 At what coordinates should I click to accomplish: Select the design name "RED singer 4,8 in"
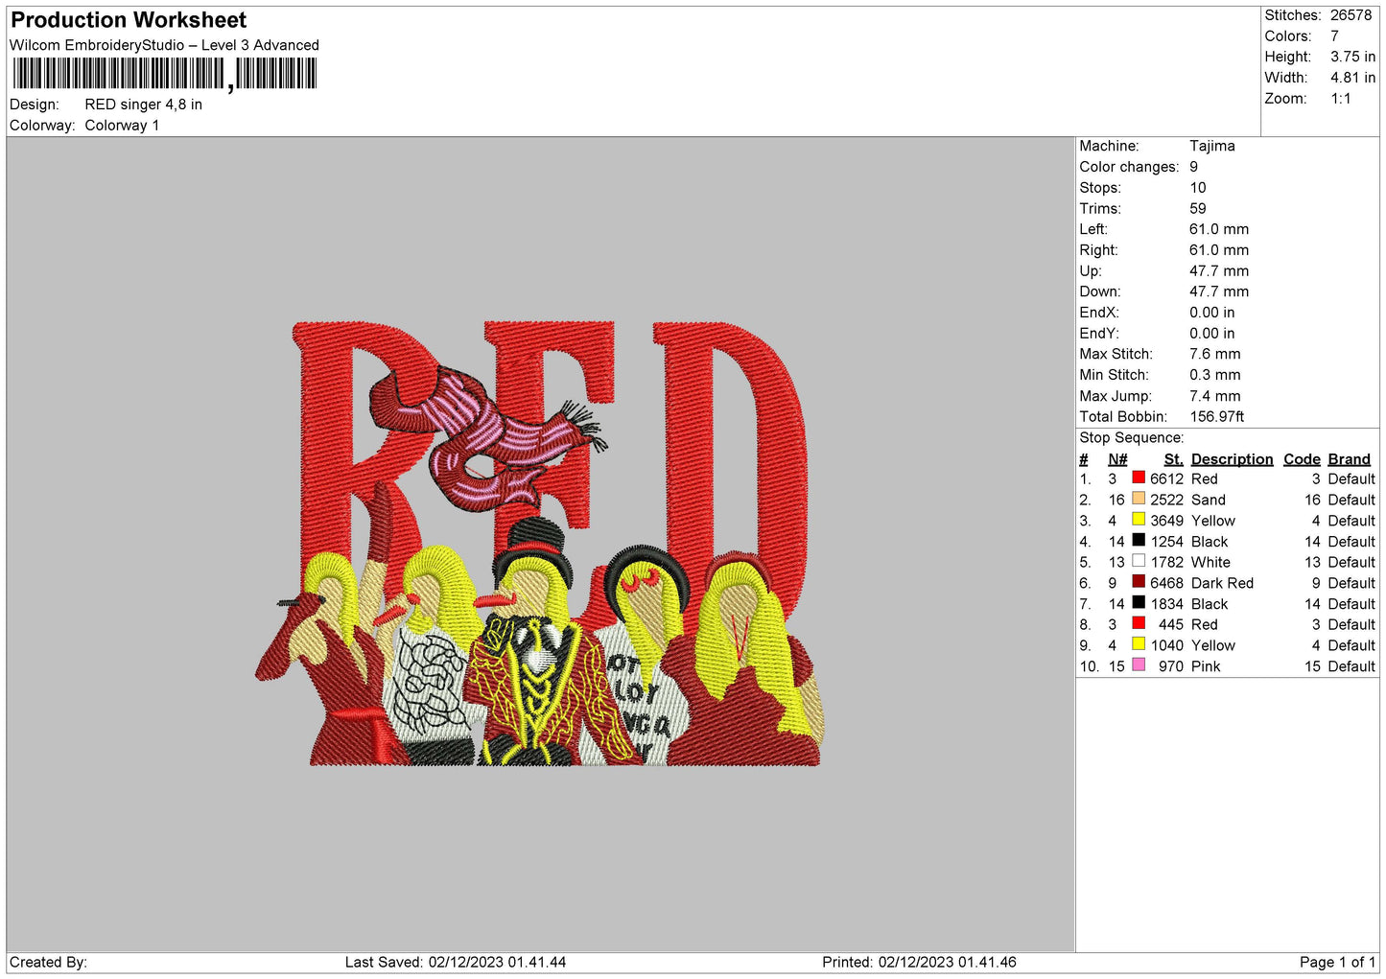tap(144, 105)
